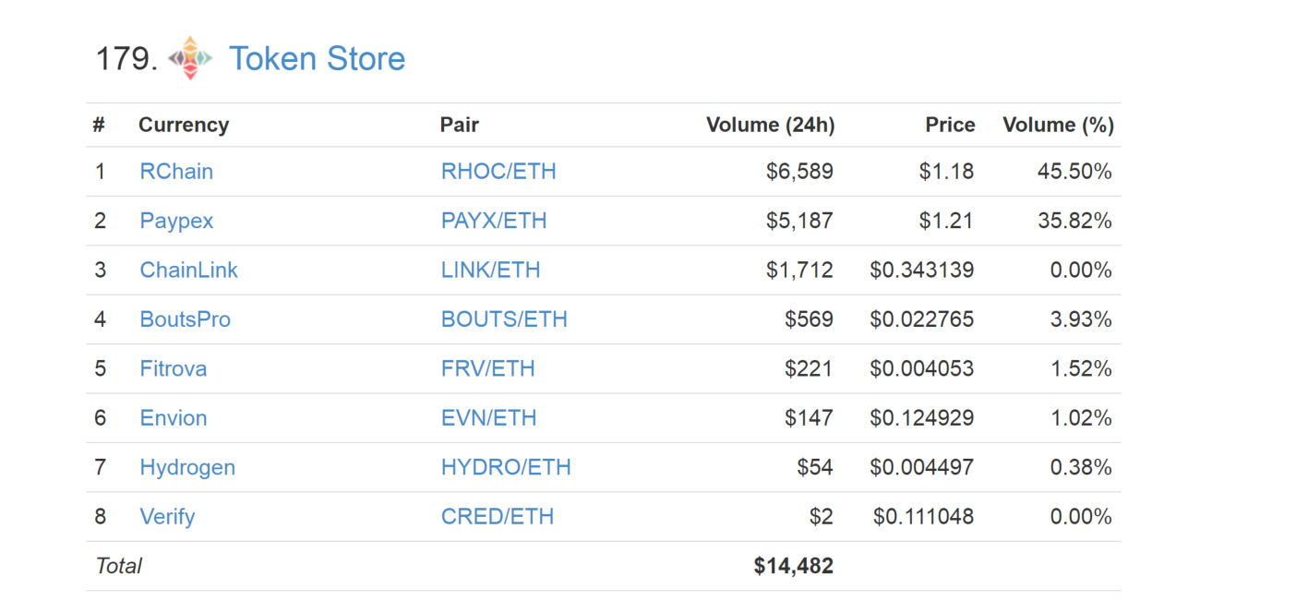Select Hydrogen price $0.004497

pos(921,467)
